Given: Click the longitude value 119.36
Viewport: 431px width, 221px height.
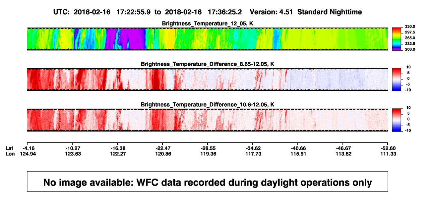Looking at the screenshot, I should 209,154.
